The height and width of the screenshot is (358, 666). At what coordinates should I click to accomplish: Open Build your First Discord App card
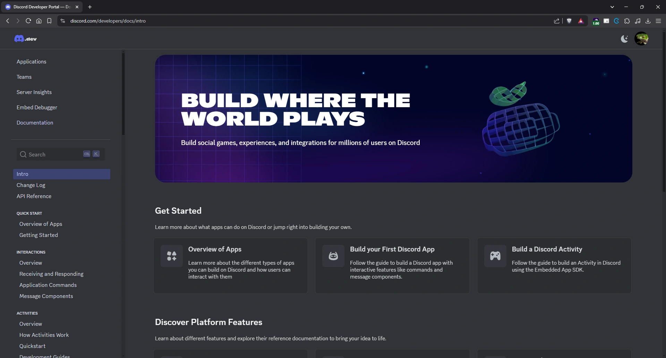coord(392,266)
